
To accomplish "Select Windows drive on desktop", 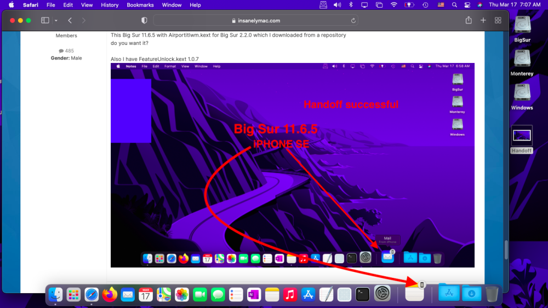I will pos(522,97).
